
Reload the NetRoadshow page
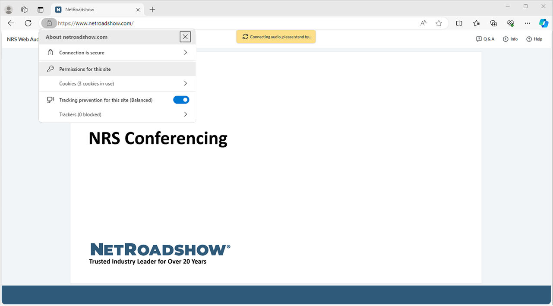pyautogui.click(x=28, y=23)
